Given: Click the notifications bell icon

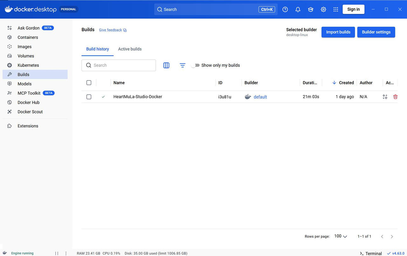Looking at the screenshot, I should (298, 10).
